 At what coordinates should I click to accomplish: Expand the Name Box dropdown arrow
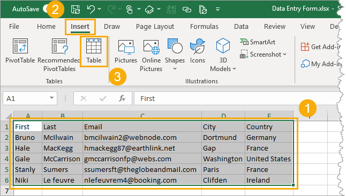[x=51, y=98]
